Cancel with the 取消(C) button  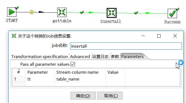pos(110,96)
